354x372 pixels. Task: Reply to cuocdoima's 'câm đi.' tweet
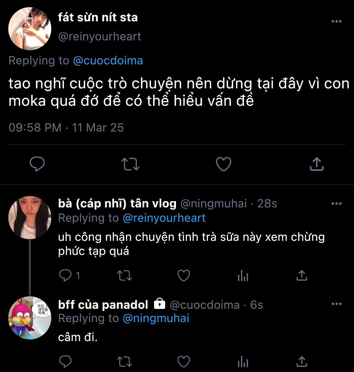coord(66,362)
